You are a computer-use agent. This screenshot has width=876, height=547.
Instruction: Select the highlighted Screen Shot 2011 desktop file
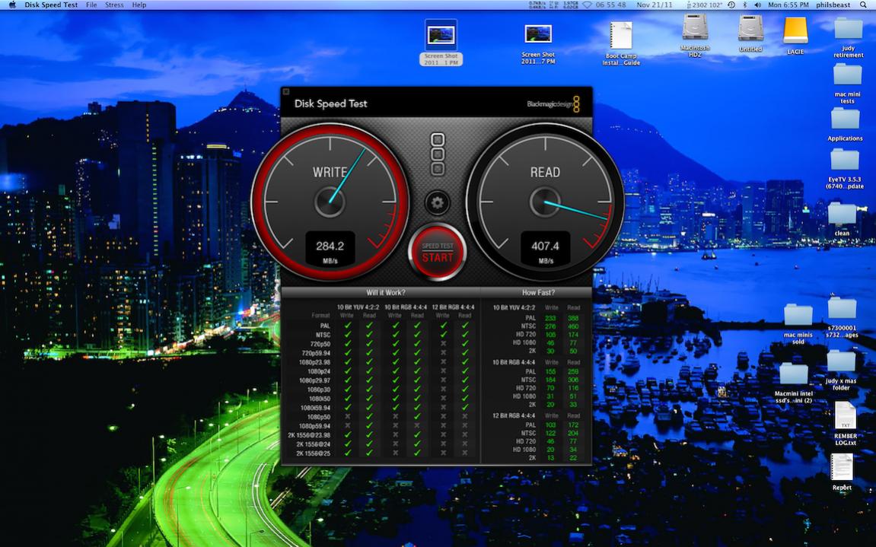tap(441, 43)
